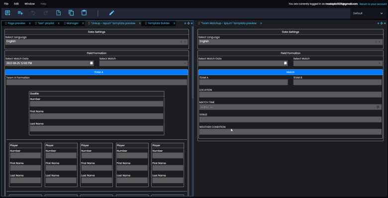Click the Goalie card title
The image size is (388, 198).
point(34,94)
